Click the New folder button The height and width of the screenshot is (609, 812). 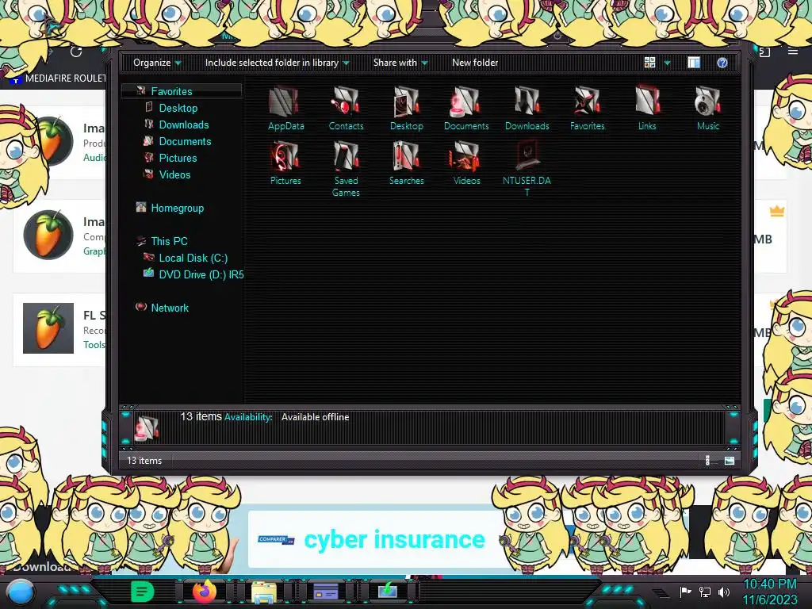click(x=475, y=63)
